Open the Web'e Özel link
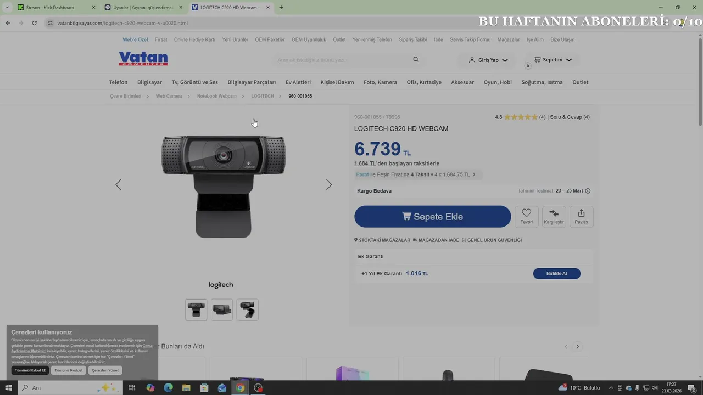703x395 pixels. pos(135,39)
